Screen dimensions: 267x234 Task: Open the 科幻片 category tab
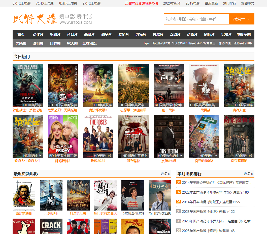click(72, 34)
